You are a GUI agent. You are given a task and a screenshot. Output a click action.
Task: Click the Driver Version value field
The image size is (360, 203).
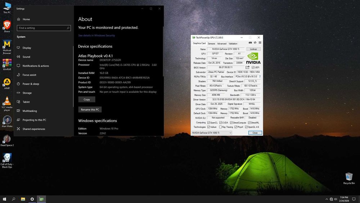click(234, 100)
